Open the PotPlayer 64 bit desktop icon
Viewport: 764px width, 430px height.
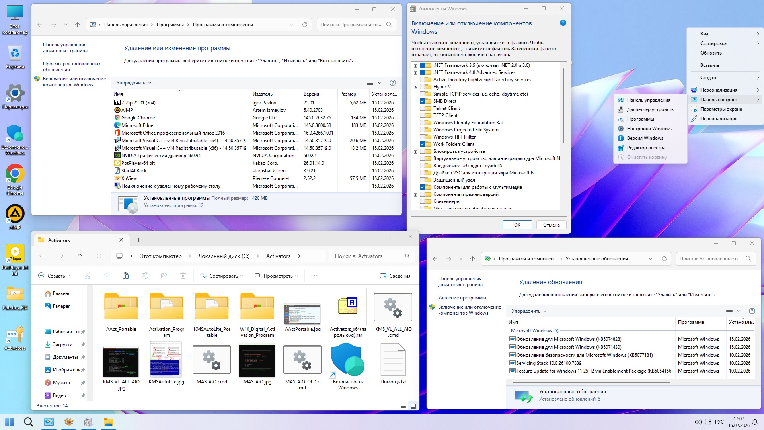15,254
